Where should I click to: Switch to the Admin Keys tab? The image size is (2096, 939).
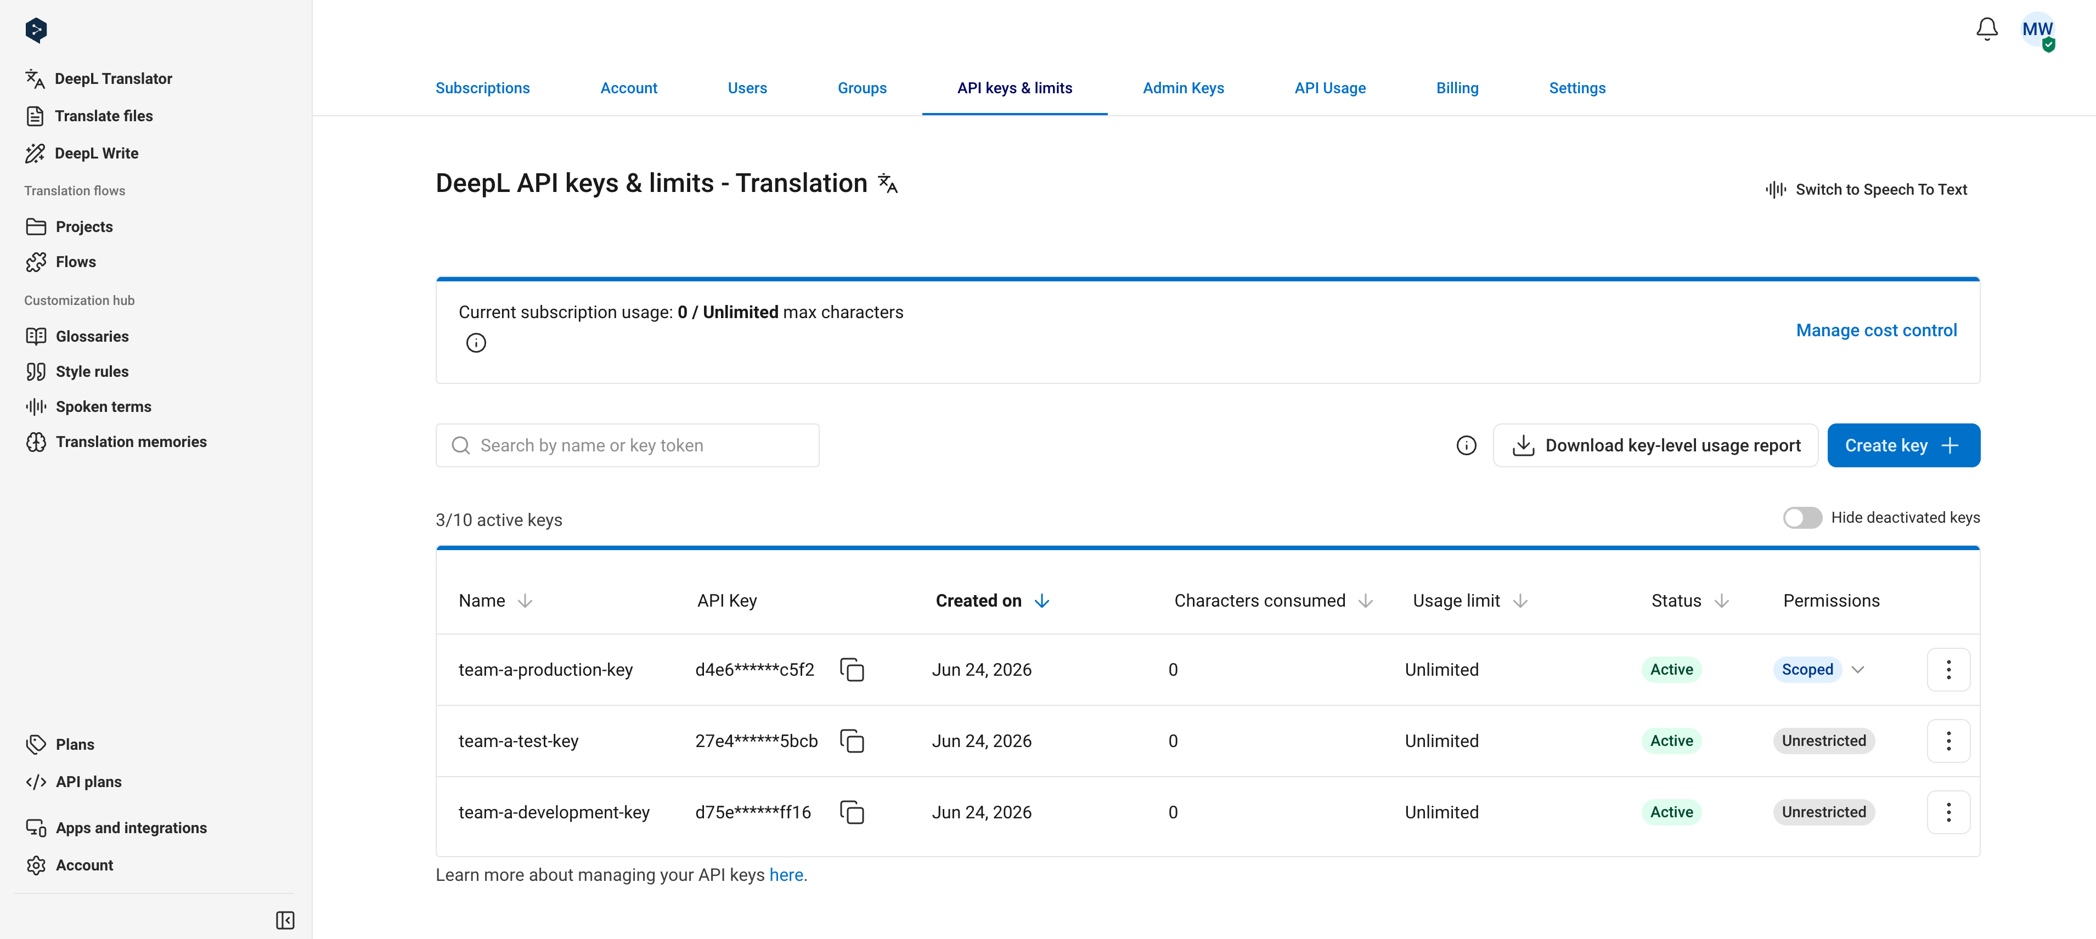[1183, 88]
